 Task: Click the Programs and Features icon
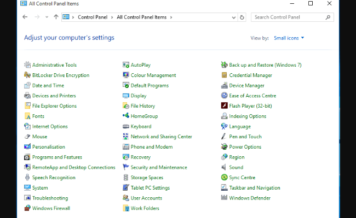point(27,157)
